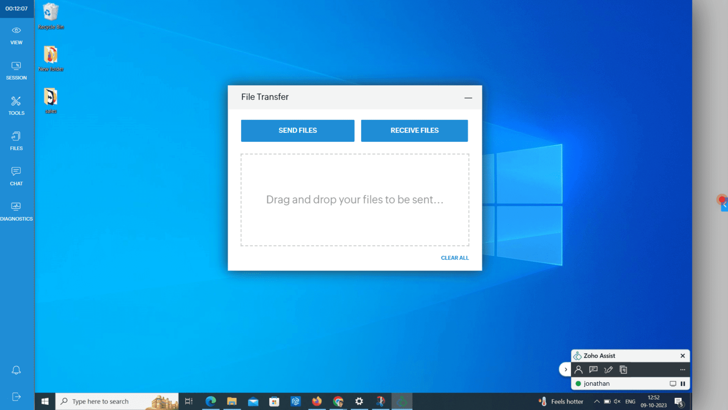Image resolution: width=728 pixels, height=410 pixels.
Task: Click the Clear All link
Action: 455,258
